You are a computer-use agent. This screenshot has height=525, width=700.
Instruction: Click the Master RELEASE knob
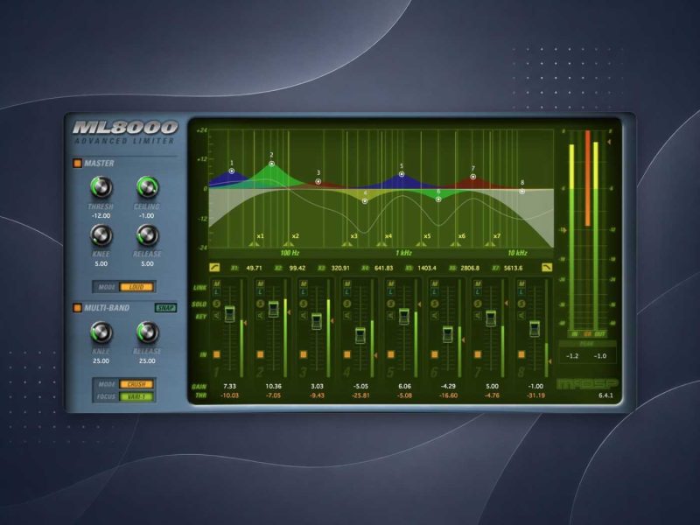pyautogui.click(x=147, y=235)
